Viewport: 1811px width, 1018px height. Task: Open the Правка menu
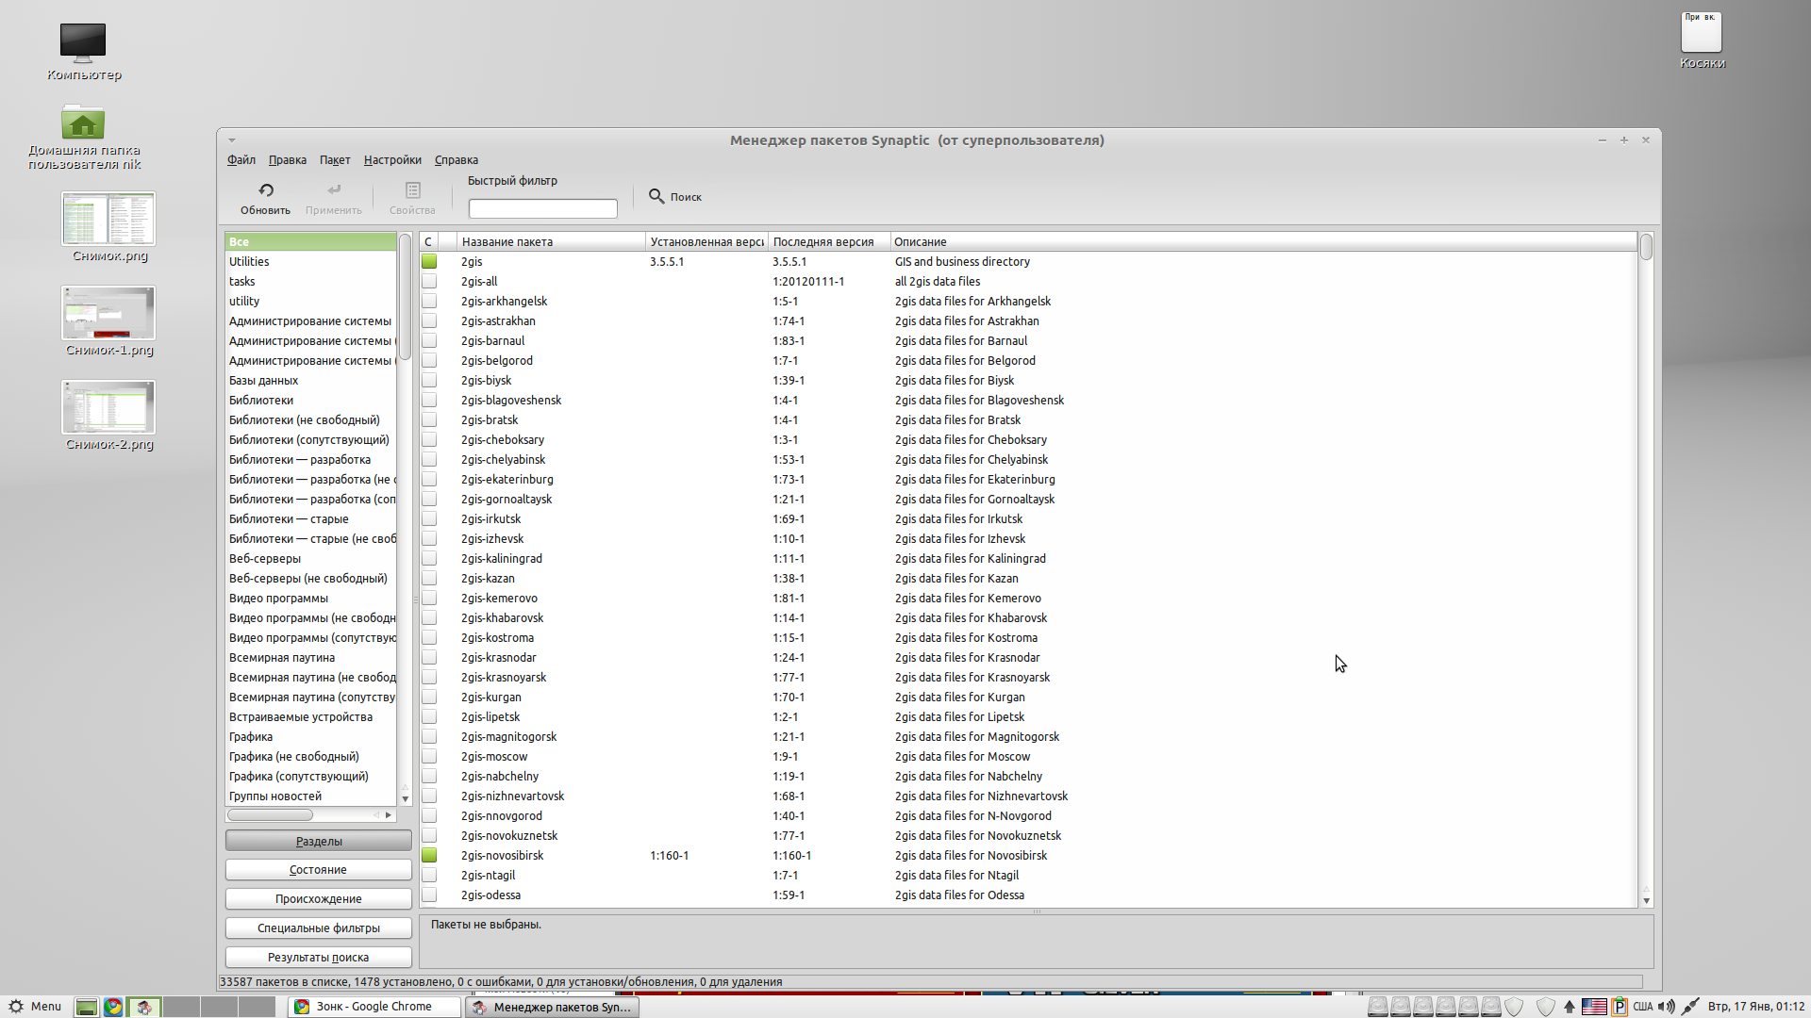pyautogui.click(x=287, y=159)
